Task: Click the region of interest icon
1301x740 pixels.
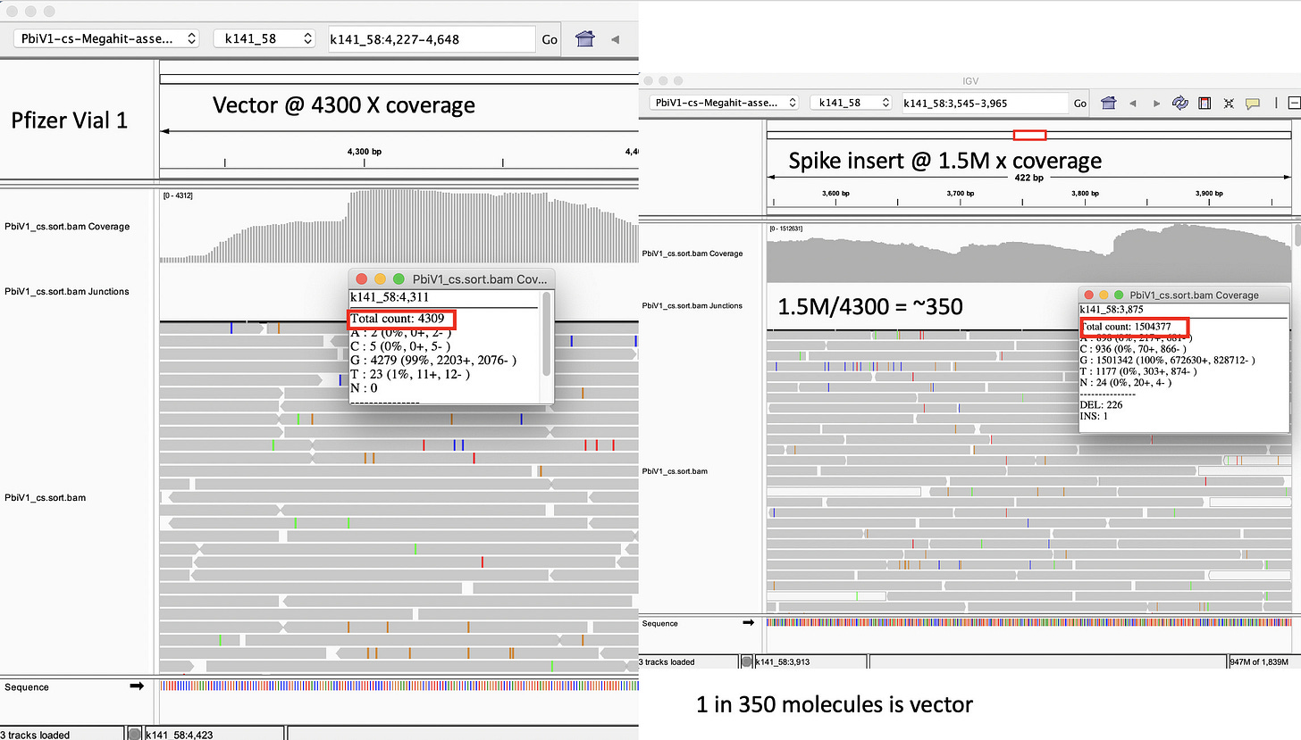Action: pos(1204,103)
